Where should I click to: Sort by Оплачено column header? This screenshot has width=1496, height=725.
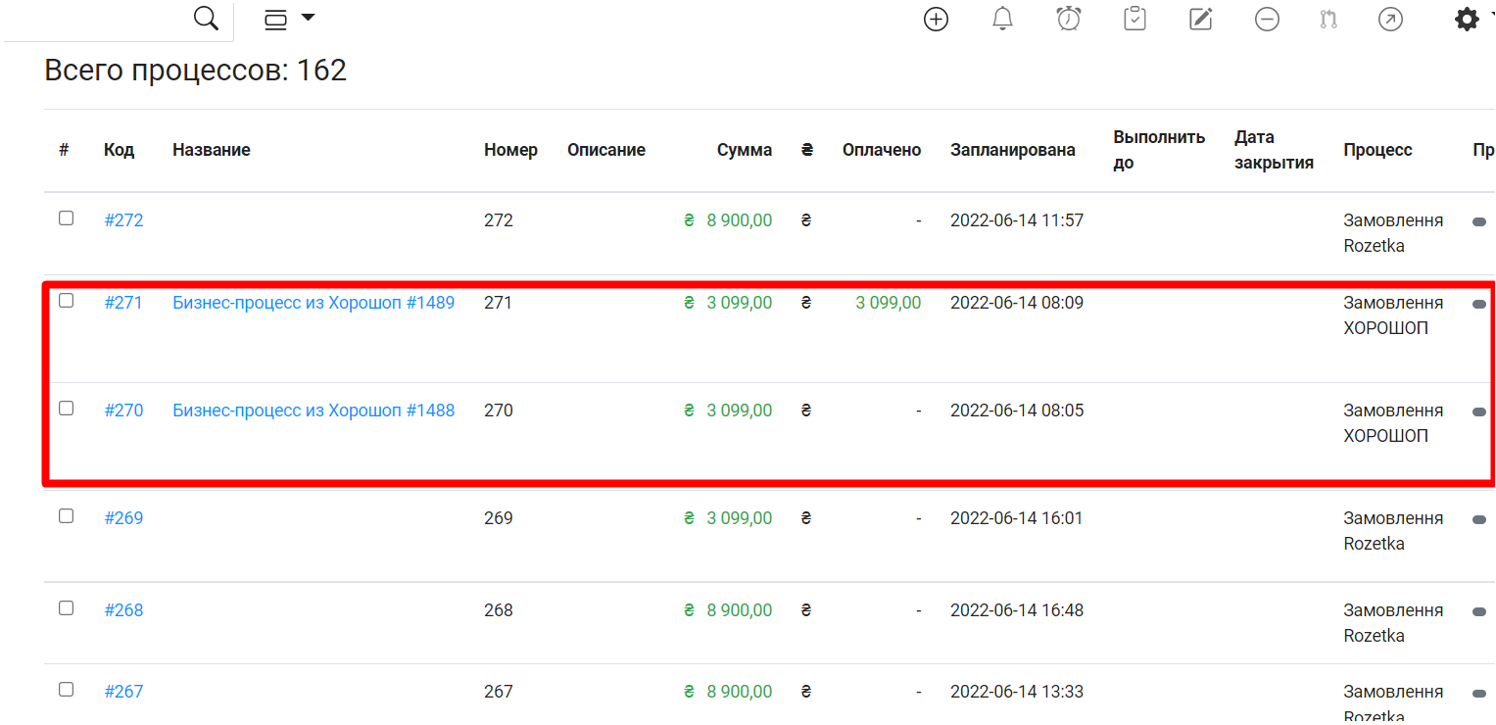(x=882, y=150)
